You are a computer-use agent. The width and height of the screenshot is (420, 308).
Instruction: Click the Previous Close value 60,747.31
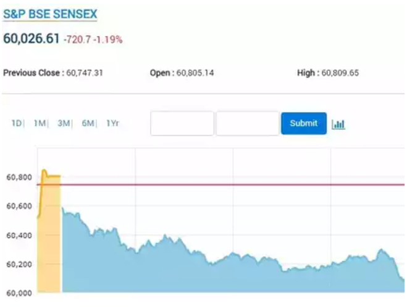click(85, 73)
